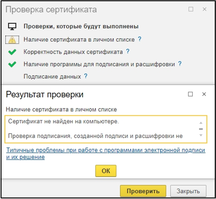Click green checkmark beside certificate data correctness
Screen dimensions: 216x199
(12, 52)
